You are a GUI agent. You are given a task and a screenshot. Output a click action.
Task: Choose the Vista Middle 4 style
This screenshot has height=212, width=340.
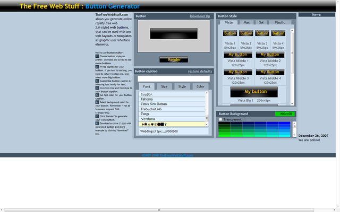pyautogui.click(x=269, y=72)
